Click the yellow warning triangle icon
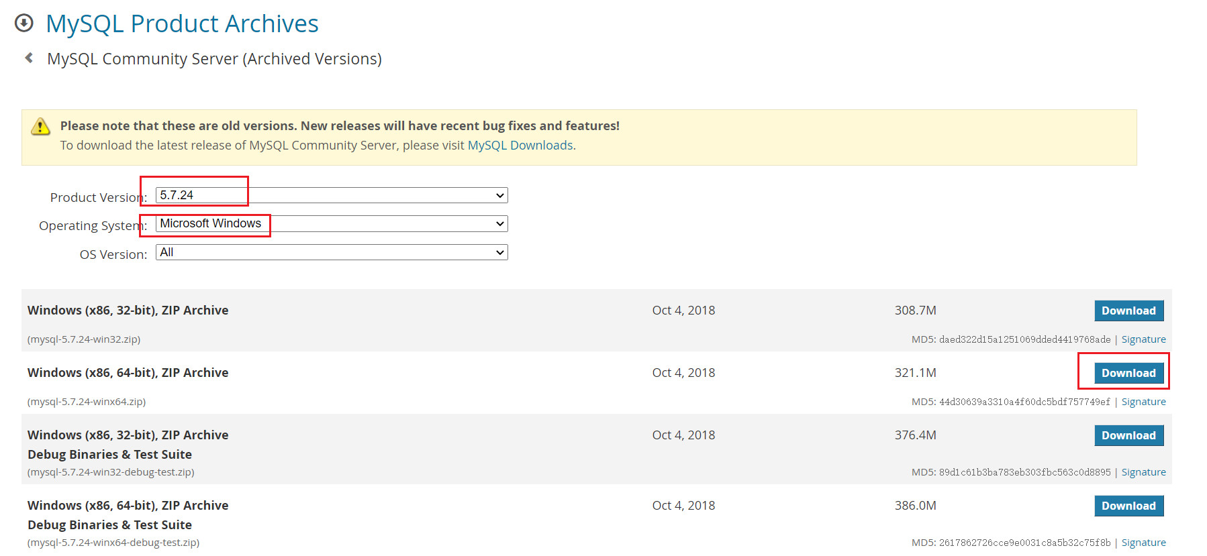Image resolution: width=1207 pixels, height=556 pixels. click(41, 126)
